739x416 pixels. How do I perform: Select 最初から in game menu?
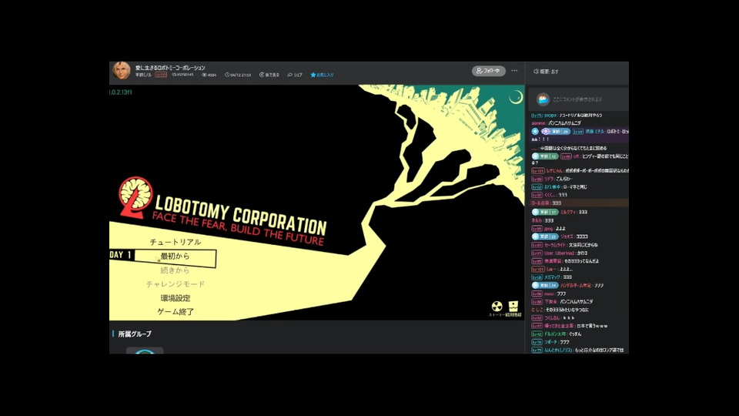175,256
